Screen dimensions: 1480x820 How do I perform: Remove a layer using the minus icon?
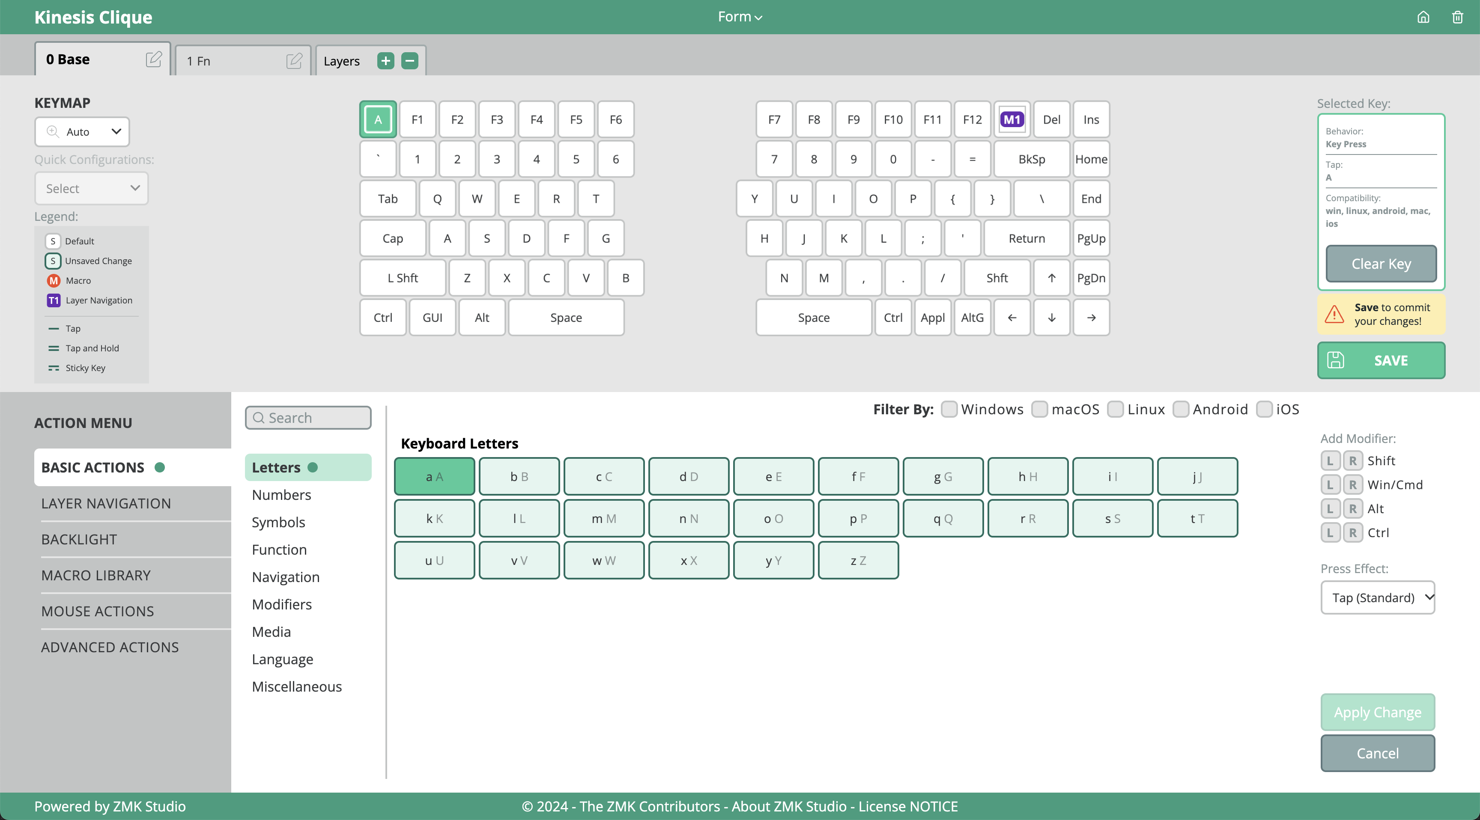410,60
